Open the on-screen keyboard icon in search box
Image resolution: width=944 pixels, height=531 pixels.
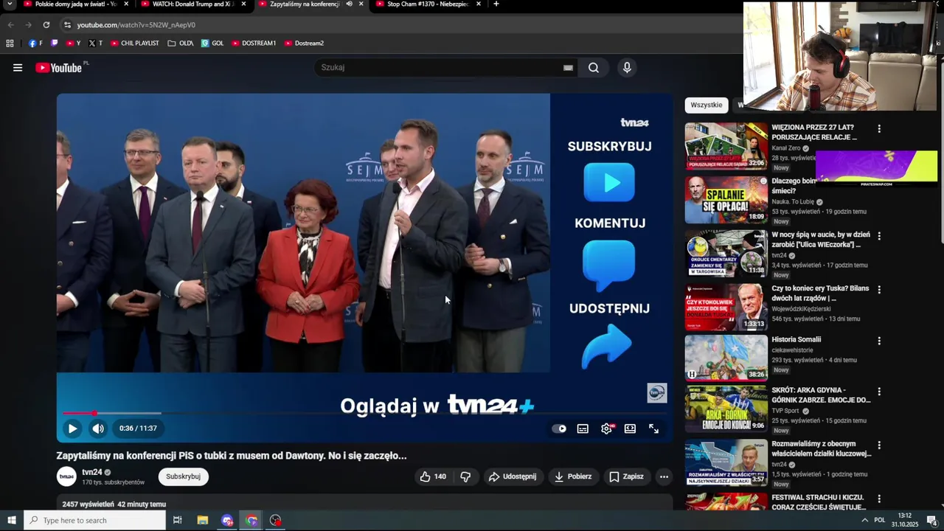coord(568,68)
